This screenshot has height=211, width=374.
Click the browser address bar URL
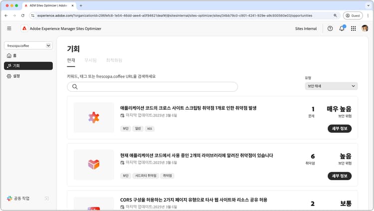175,15
